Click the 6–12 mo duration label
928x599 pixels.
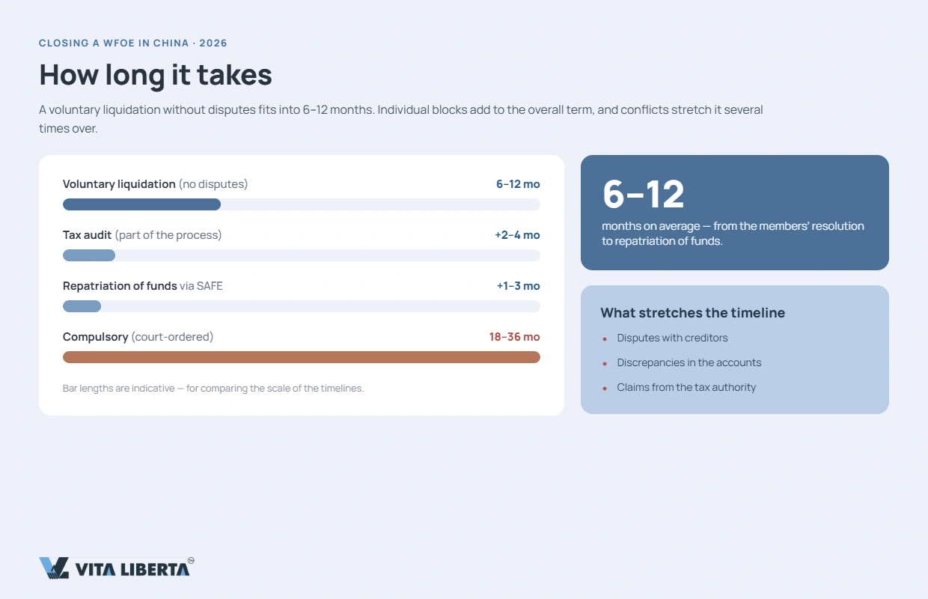click(x=518, y=184)
